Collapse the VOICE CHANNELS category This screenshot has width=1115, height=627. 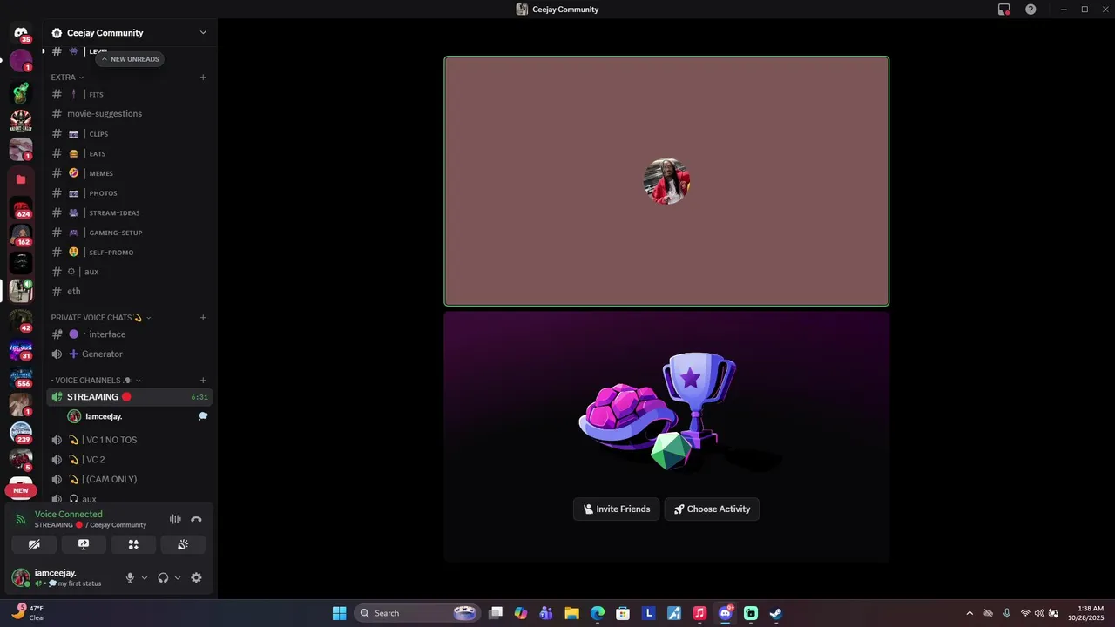point(96,381)
